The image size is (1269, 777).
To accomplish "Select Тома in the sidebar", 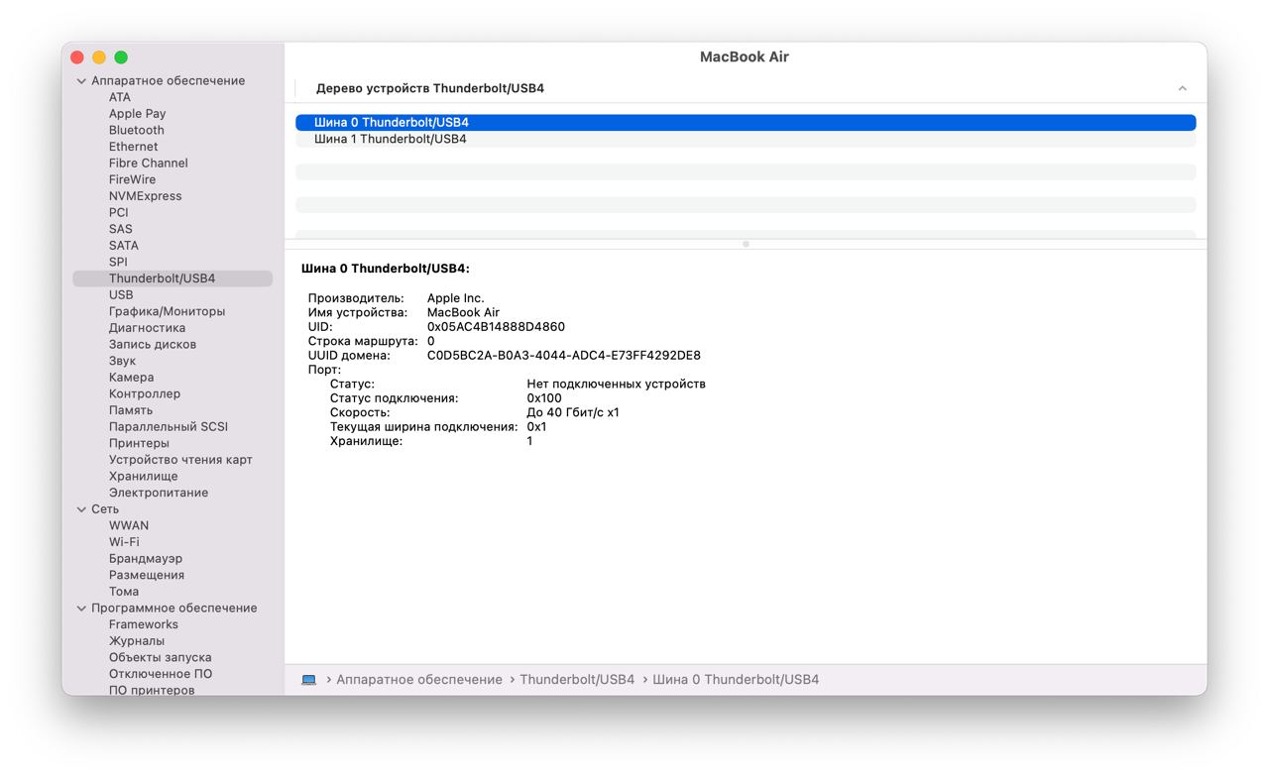I will pos(124,592).
